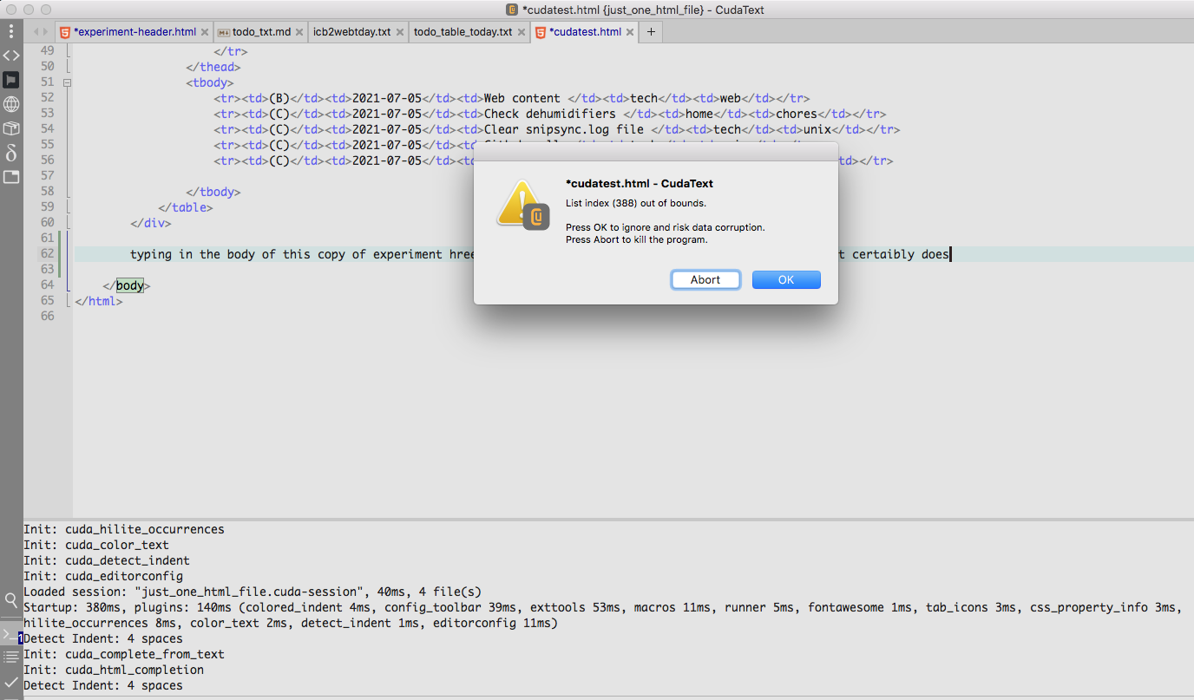Click the box-shaped Snippets sidebar icon
The height and width of the screenshot is (700, 1194).
tap(11, 128)
